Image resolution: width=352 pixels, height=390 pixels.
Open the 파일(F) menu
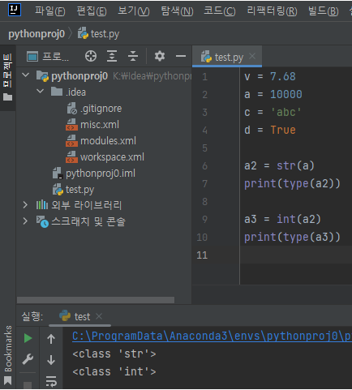pos(50,11)
